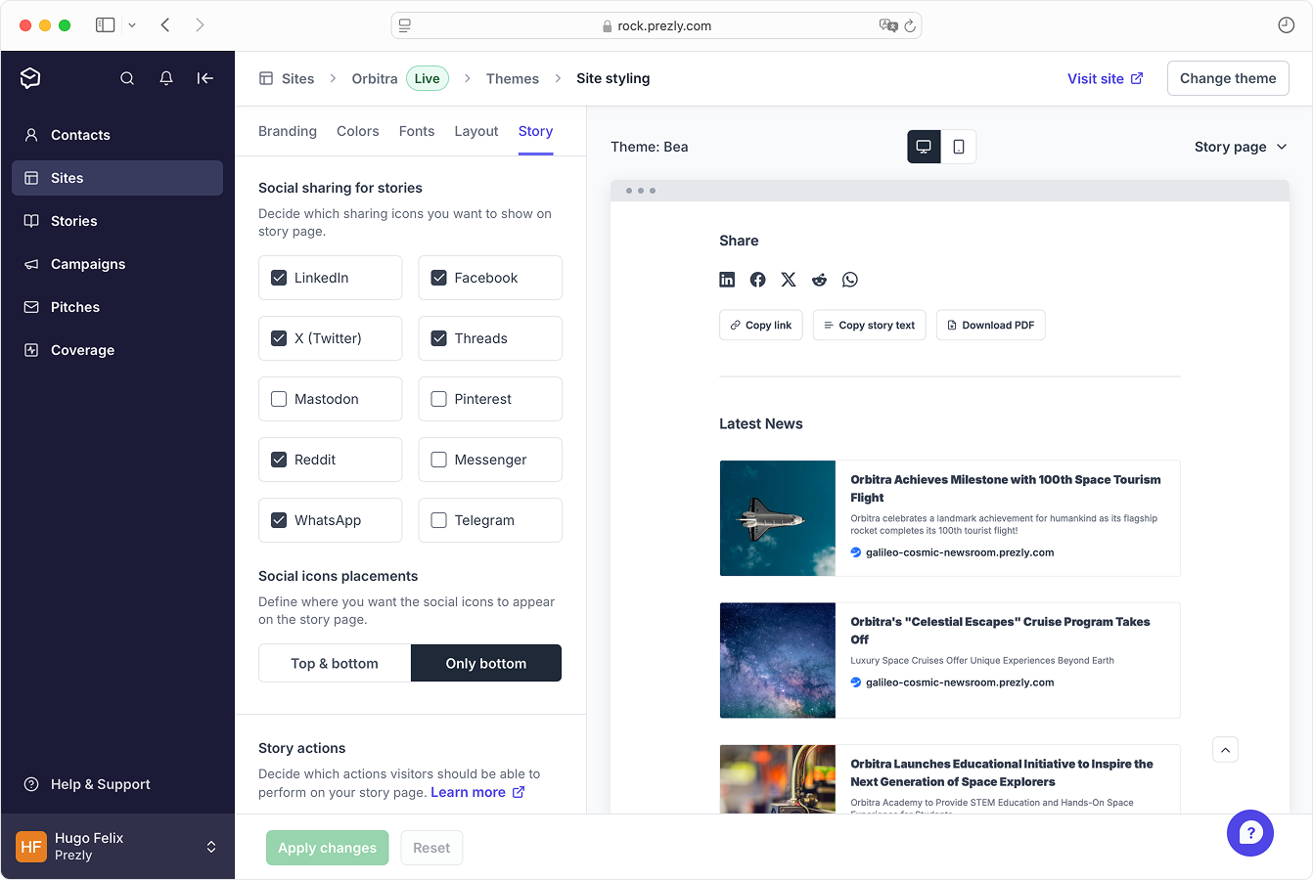Viewport: 1313px width, 880px height.
Task: Click the space shuttle story thumbnail
Action: [x=778, y=518]
